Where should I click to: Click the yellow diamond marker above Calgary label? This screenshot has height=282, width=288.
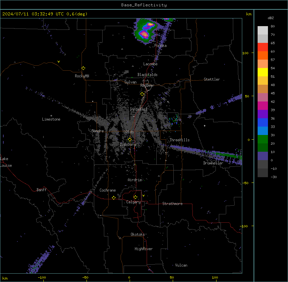(135, 197)
